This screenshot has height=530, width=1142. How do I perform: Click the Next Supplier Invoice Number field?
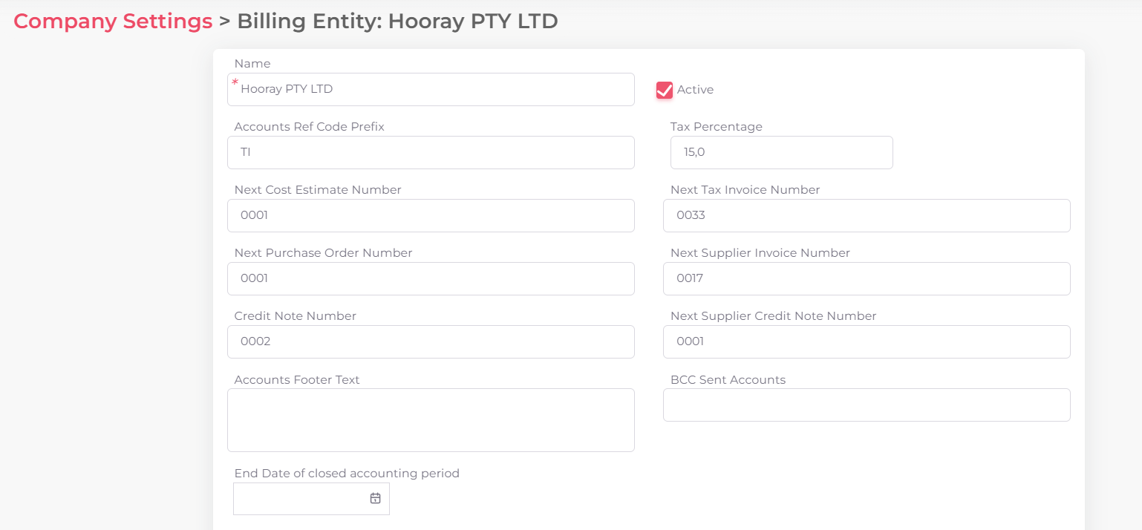(866, 278)
